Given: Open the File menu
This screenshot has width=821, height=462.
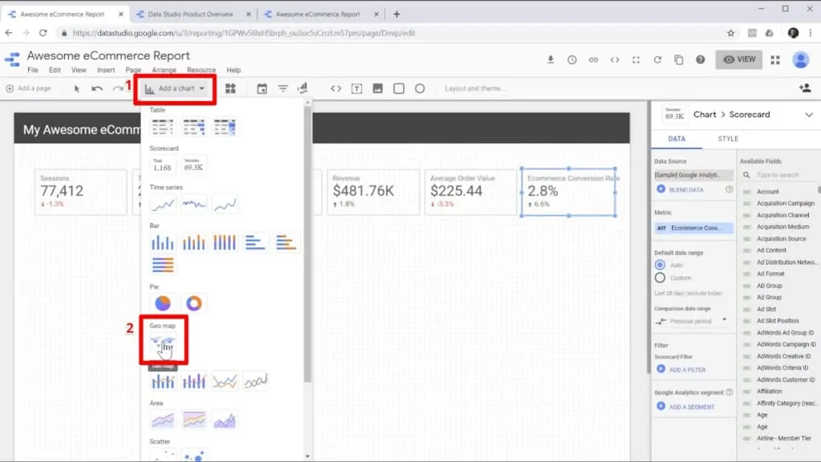Looking at the screenshot, I should click(x=32, y=70).
